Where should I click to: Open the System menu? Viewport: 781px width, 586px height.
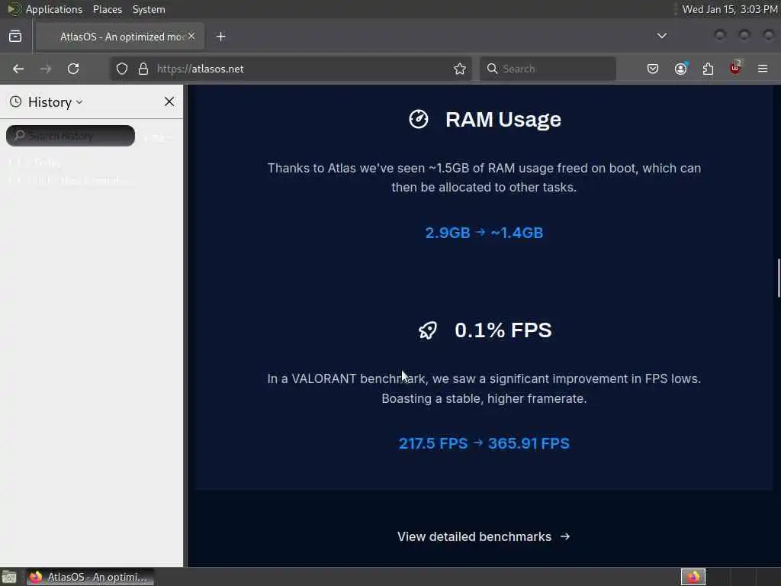click(149, 9)
